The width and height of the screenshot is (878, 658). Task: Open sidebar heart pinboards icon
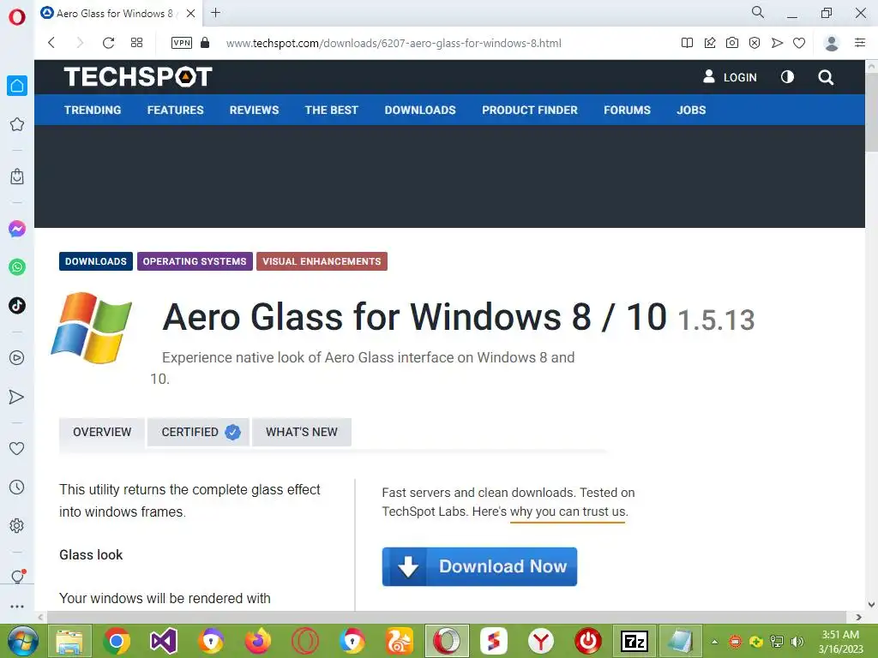point(17,448)
